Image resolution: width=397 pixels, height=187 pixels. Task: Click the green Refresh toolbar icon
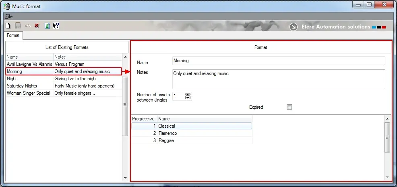click(47, 26)
